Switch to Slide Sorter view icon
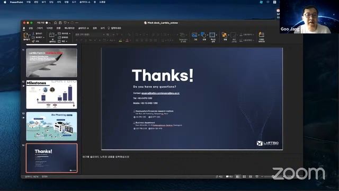Screen dimensions: 339x191 (244, 177)
